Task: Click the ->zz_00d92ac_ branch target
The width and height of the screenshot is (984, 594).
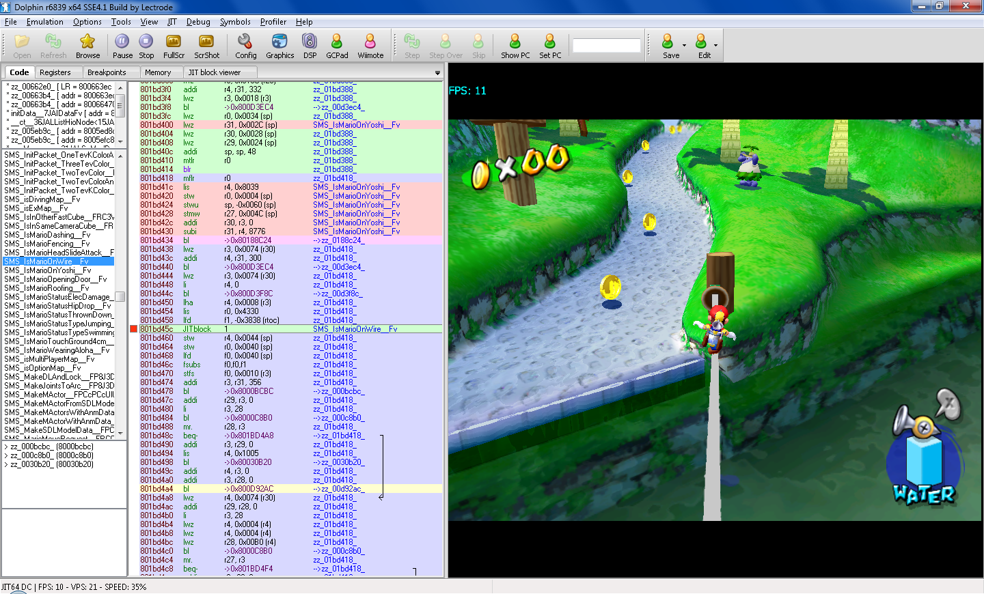Action: click(339, 489)
